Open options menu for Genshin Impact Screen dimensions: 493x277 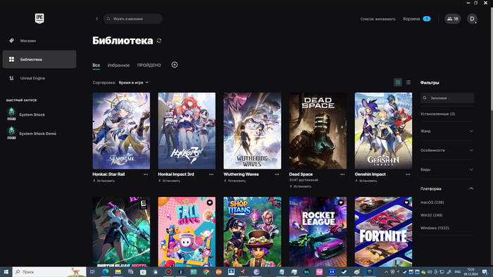pos(408,174)
